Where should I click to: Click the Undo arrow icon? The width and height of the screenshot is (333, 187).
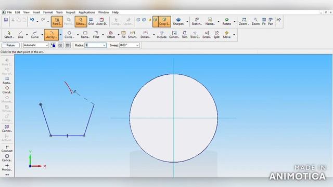tap(32, 20)
